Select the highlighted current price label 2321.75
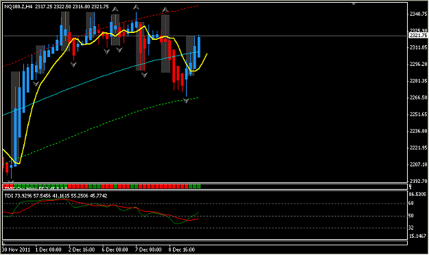The image size is (429, 255). coord(418,35)
